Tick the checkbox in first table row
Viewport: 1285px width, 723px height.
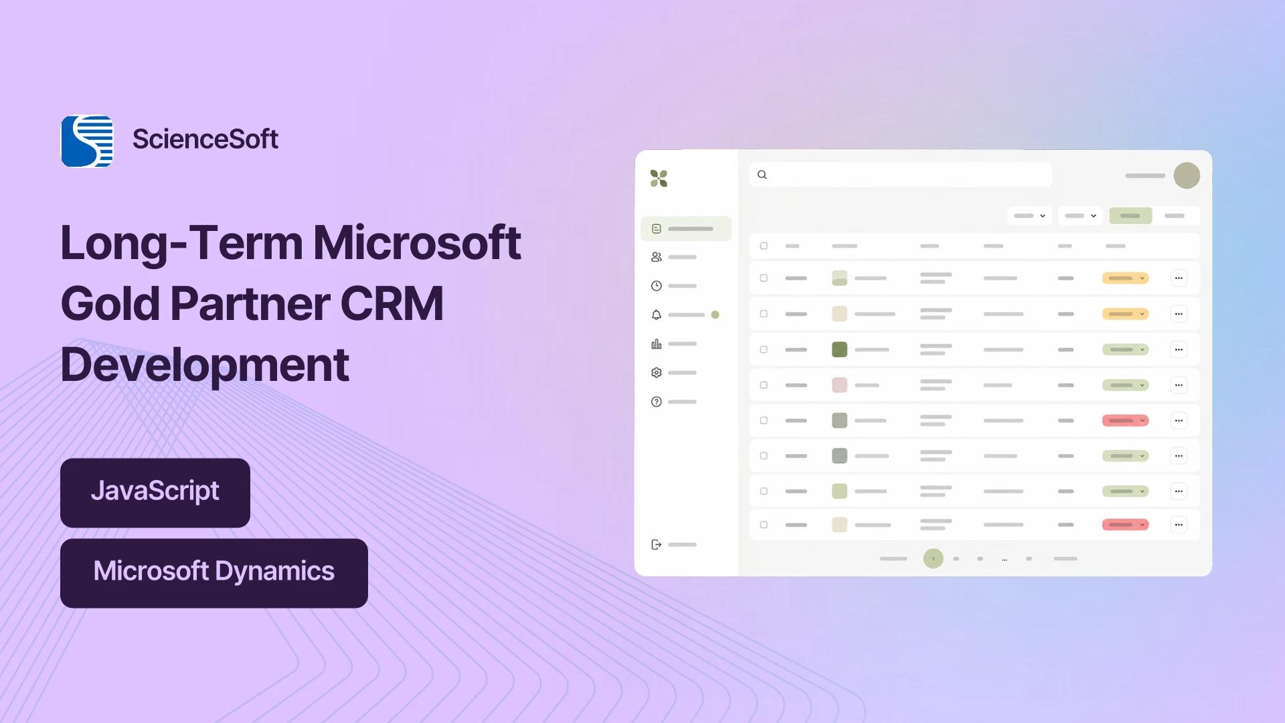click(x=764, y=278)
